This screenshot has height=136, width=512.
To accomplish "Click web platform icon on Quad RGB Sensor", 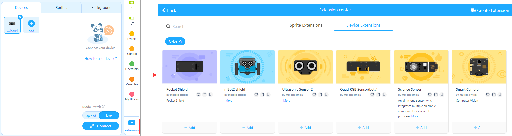I will 378,95.
